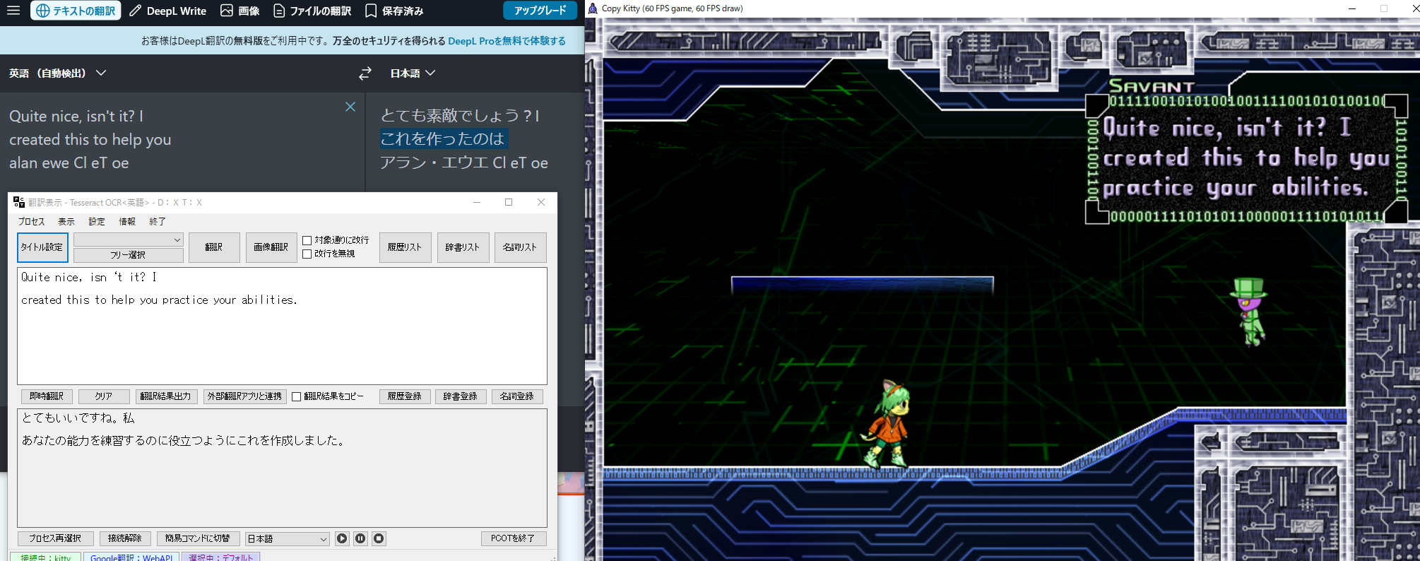Click the 履歴登録 button
Viewport: 1420px width, 561px height.
(x=405, y=396)
